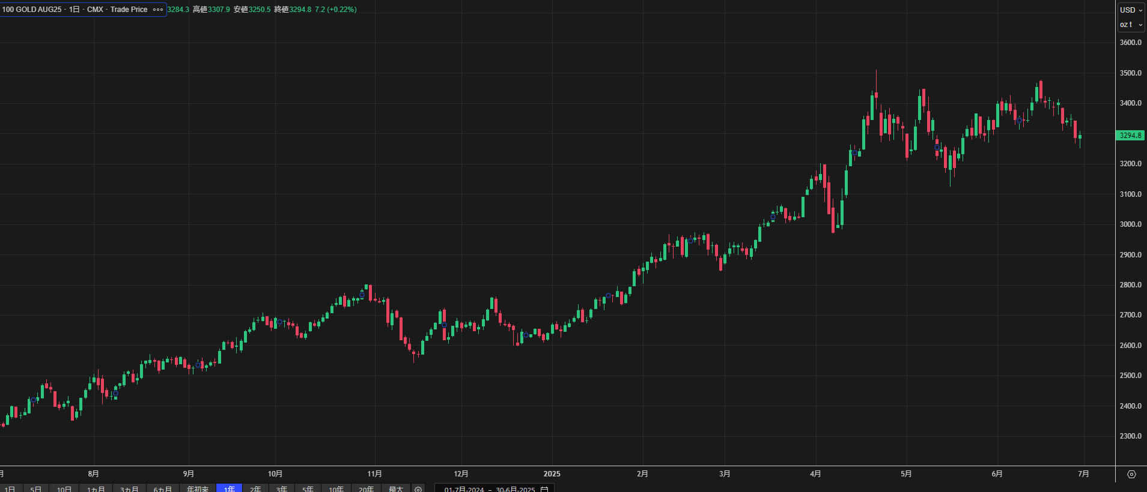The width and height of the screenshot is (1147, 492).
Task: Switch range to 1ヵ月
Action: pyautogui.click(x=96, y=490)
